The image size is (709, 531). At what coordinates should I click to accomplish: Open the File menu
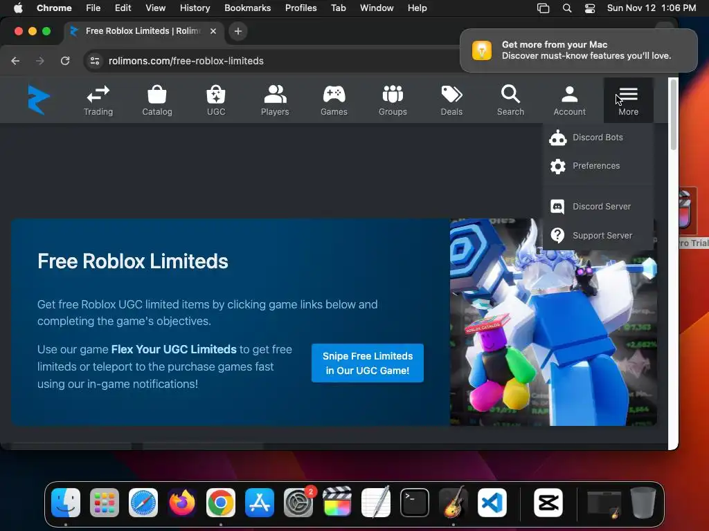pos(93,8)
